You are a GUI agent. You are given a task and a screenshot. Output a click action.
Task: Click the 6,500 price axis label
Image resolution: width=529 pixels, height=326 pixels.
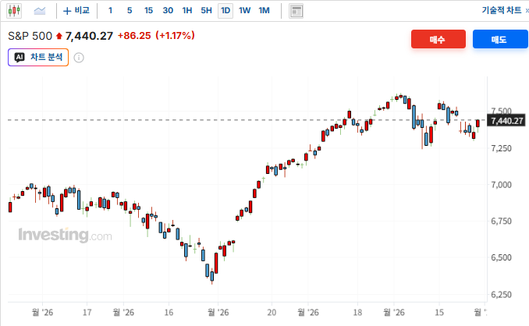pyautogui.click(x=501, y=257)
